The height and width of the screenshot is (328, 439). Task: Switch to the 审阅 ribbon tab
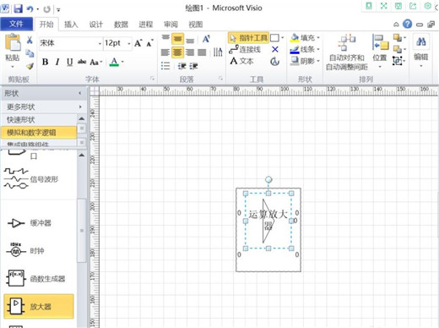pyautogui.click(x=171, y=25)
